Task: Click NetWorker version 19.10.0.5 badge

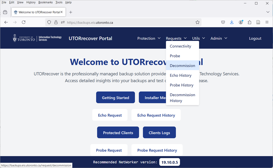Action: [170, 162]
